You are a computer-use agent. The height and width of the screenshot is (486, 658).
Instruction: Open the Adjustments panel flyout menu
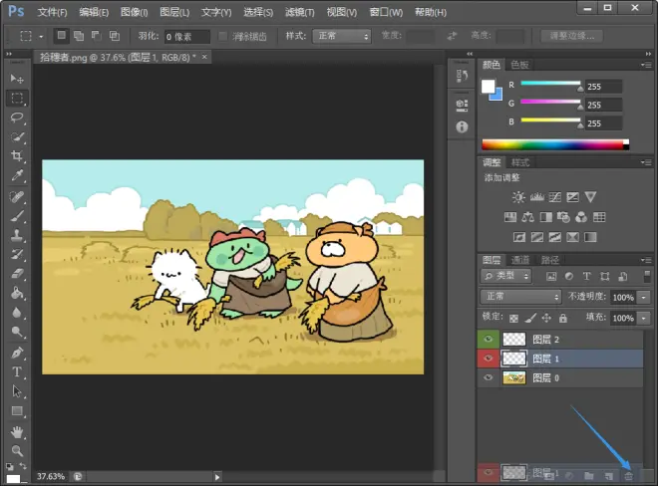click(647, 162)
